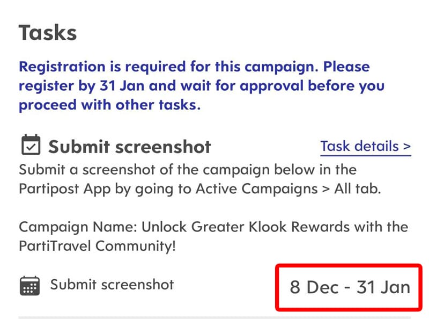Click the bold Submit screenshot heading
This screenshot has width=429, height=319.
point(129,147)
